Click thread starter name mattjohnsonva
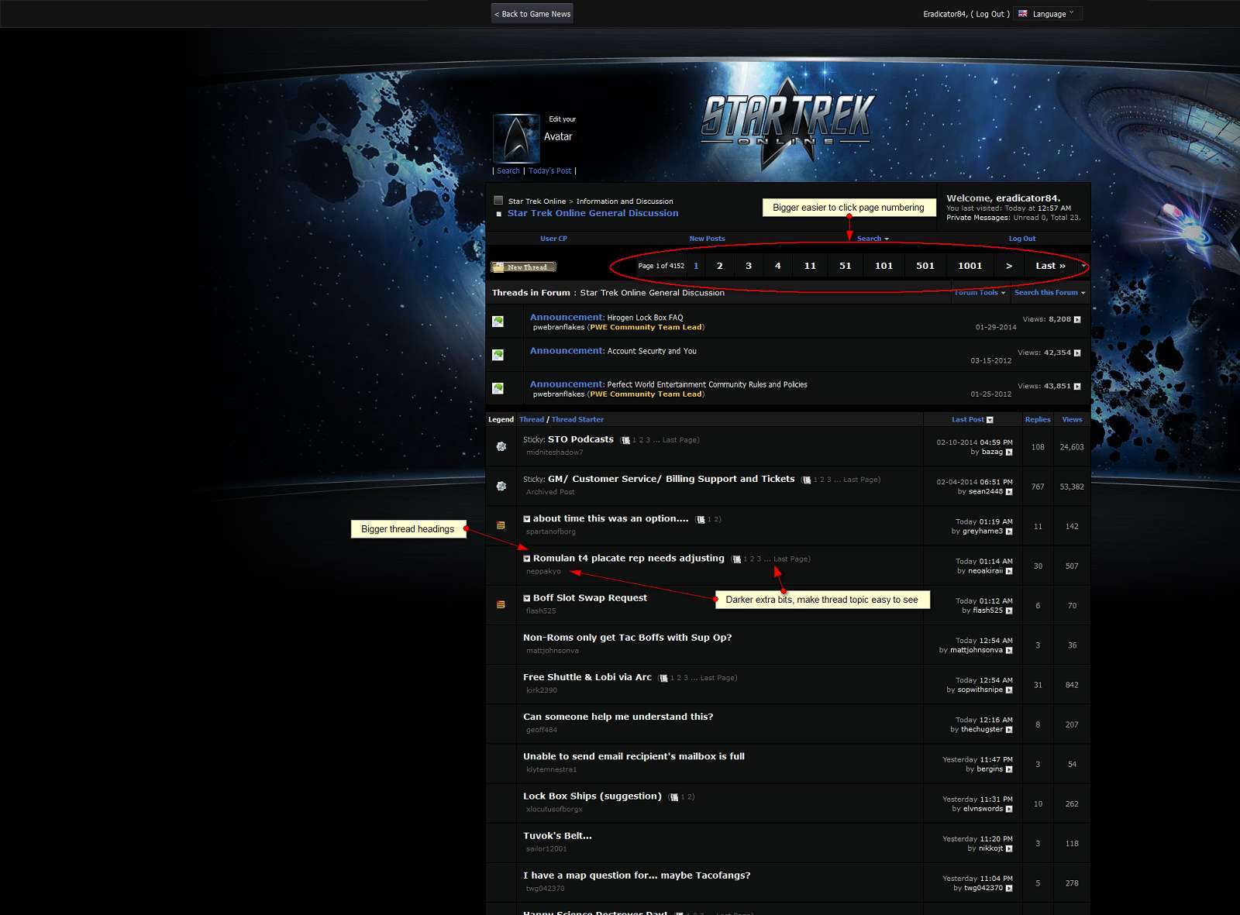1240x915 pixels. pyautogui.click(x=552, y=651)
